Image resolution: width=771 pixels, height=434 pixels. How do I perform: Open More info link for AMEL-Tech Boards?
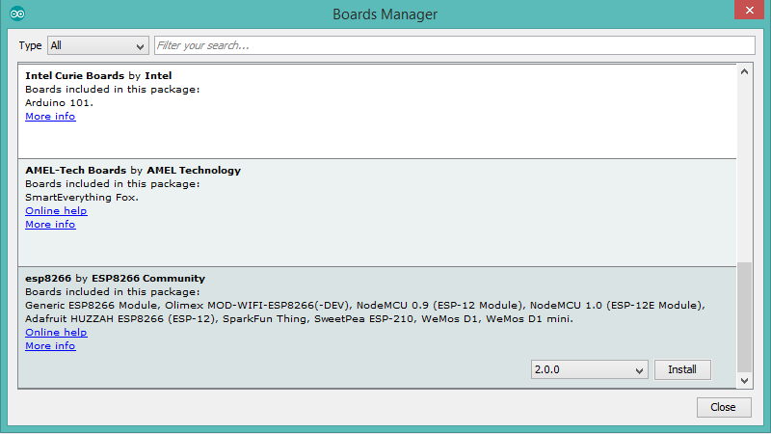[x=50, y=225]
